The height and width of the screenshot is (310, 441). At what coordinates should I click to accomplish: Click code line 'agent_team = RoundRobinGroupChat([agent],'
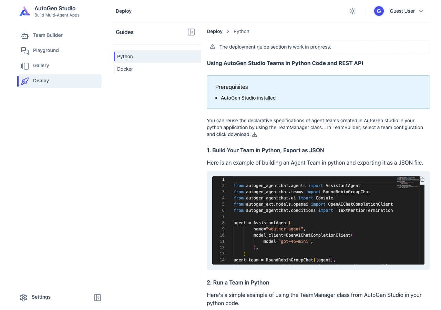click(x=285, y=260)
